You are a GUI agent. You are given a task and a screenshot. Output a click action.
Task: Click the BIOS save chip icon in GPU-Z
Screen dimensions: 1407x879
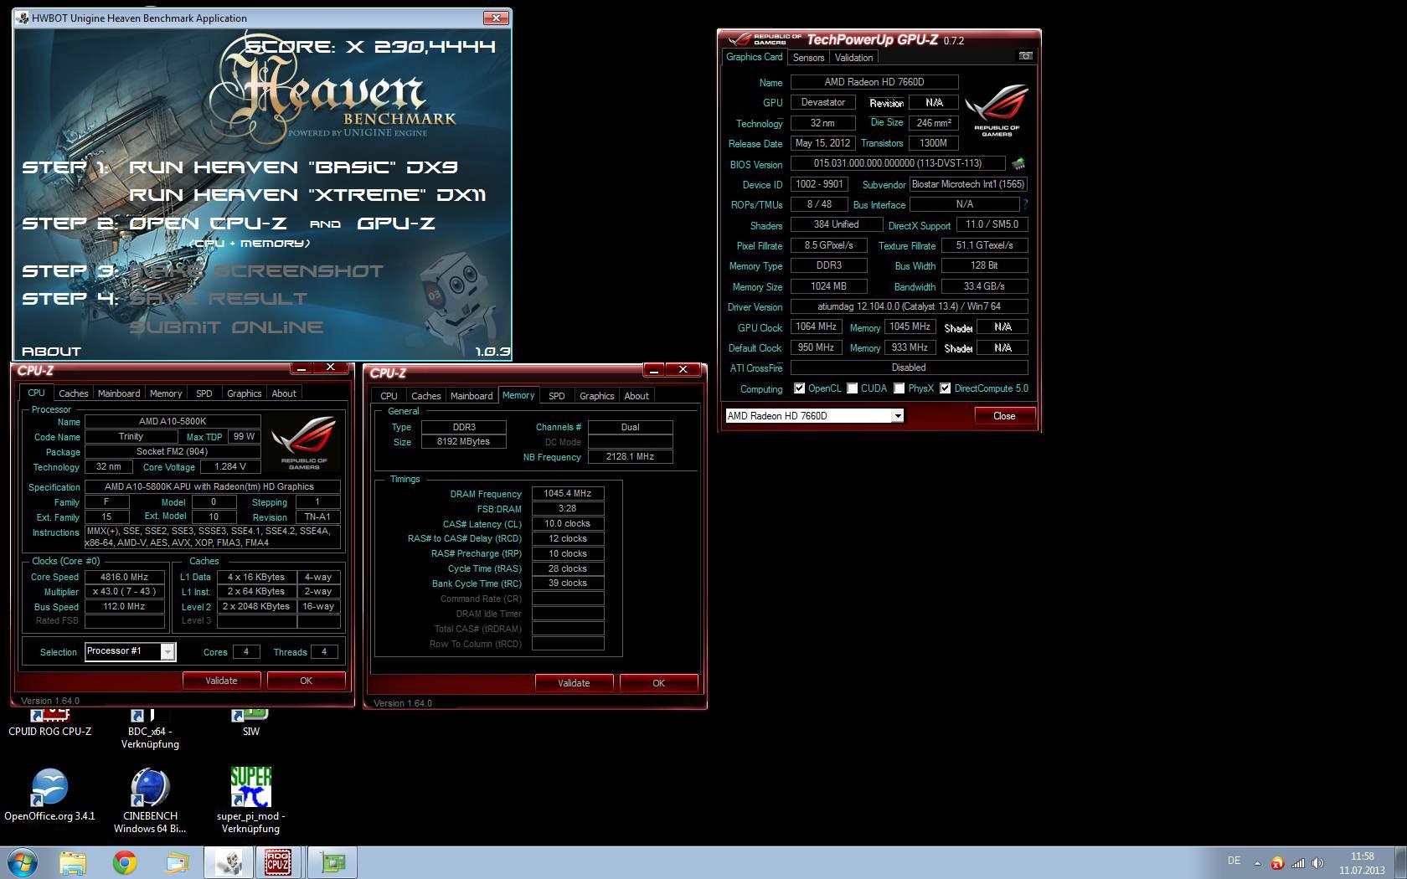1018,164
